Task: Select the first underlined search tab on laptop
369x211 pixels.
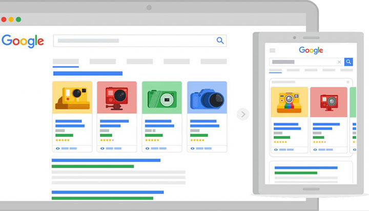Action: pyautogui.click(x=66, y=62)
